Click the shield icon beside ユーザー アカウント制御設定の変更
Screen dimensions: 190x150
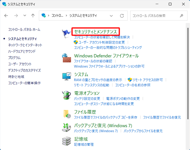point(76,42)
